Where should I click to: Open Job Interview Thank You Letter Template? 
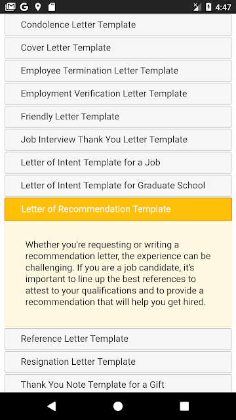click(118, 140)
